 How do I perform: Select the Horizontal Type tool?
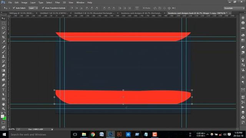pos(3,90)
